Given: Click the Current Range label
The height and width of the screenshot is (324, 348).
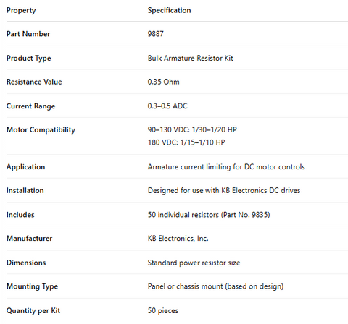Looking at the screenshot, I should click(x=30, y=106).
